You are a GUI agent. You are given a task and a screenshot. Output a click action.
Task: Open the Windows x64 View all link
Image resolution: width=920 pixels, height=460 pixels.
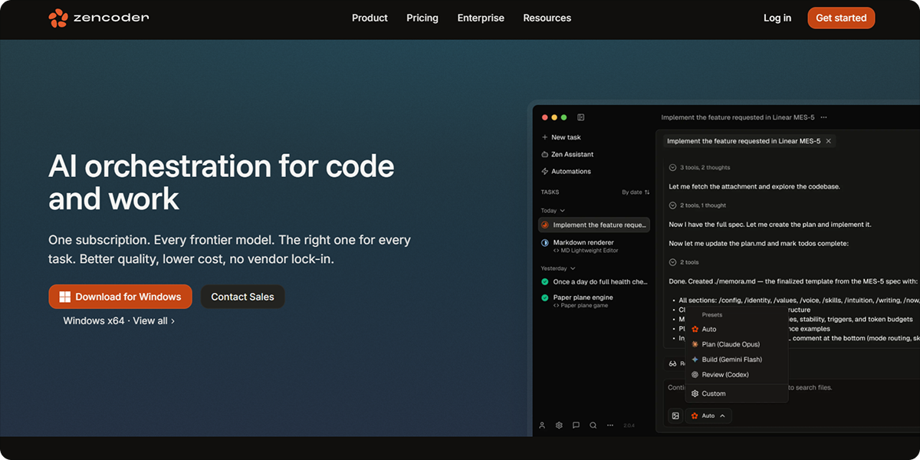[119, 320]
